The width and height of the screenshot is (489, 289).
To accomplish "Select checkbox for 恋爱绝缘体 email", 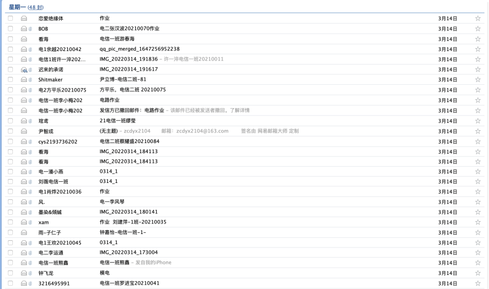I will pyautogui.click(x=11, y=19).
